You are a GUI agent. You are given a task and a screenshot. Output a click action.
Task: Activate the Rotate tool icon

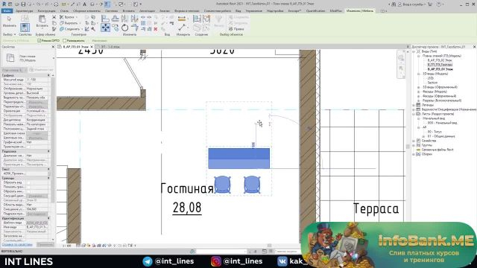pyautogui.click(x=124, y=28)
